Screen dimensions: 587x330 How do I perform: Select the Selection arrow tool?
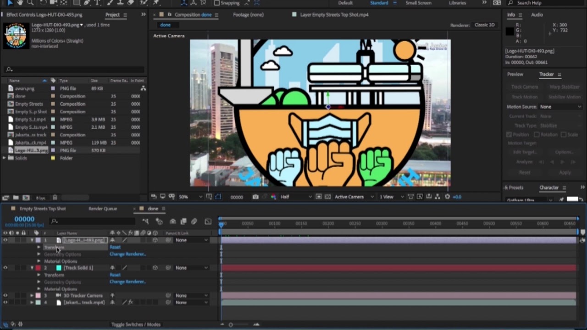10,3
